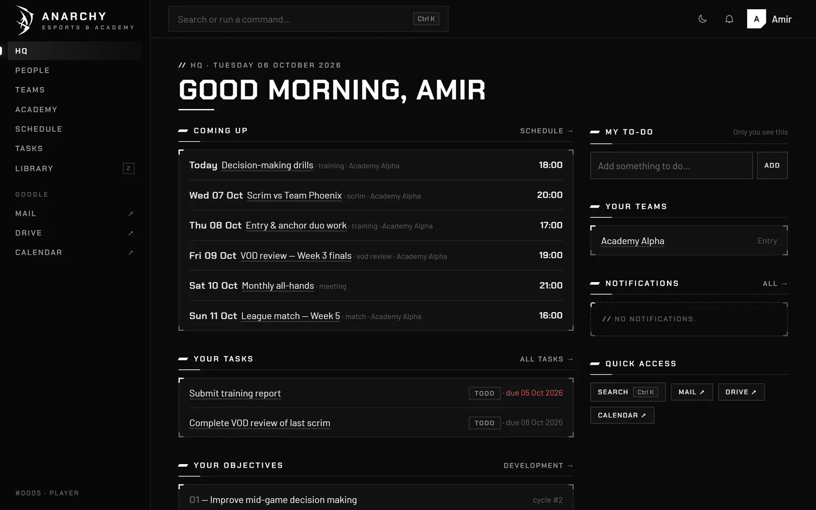This screenshot has height=510, width=816.
Task: Go to People in sidebar
Action: (74, 70)
